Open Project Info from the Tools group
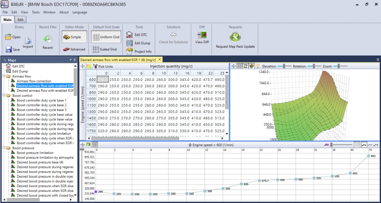This screenshot has width=381, height=203. pyautogui.click(x=129, y=51)
